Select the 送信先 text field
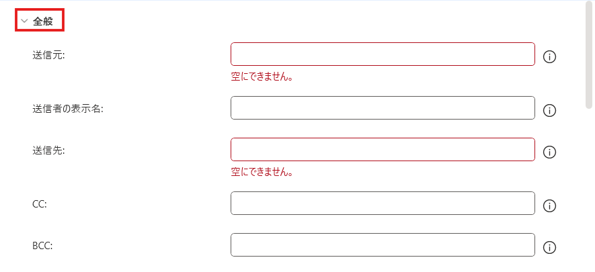 [x=383, y=150]
